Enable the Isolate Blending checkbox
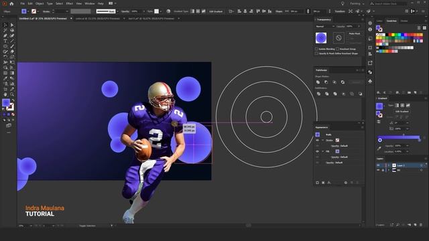Screen dimensions: 429x241 (316, 49)
